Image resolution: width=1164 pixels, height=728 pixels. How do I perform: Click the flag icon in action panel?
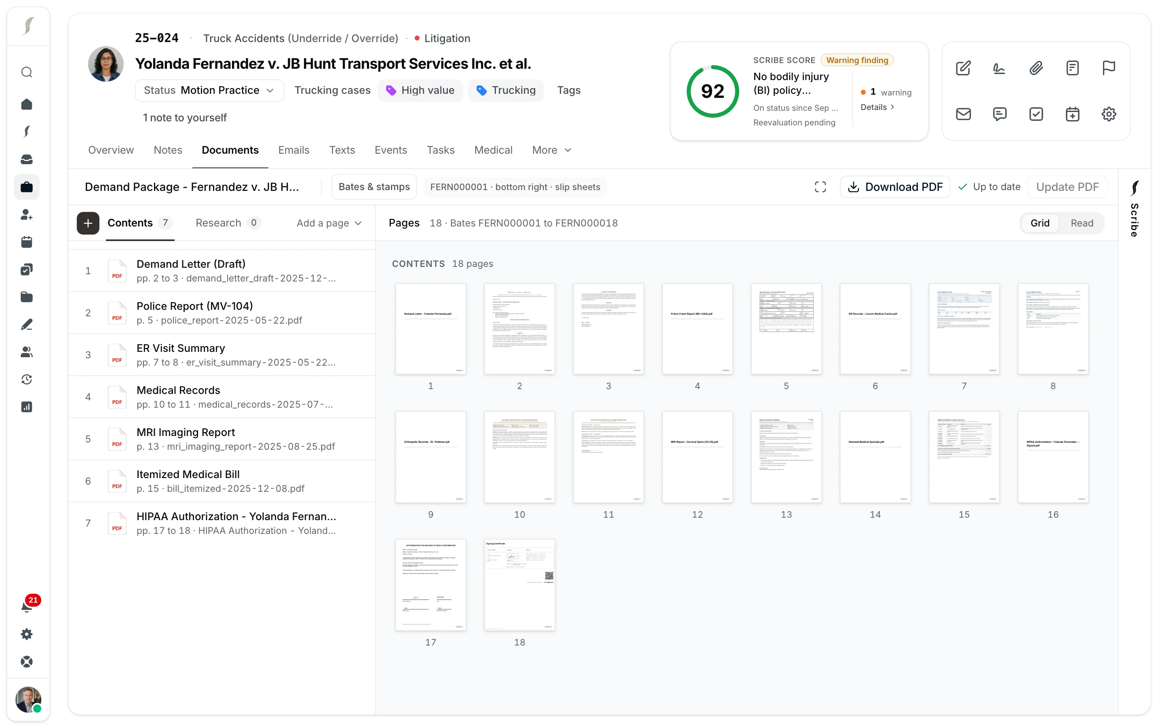pyautogui.click(x=1109, y=68)
